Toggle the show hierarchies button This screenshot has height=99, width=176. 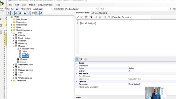point(16,13)
